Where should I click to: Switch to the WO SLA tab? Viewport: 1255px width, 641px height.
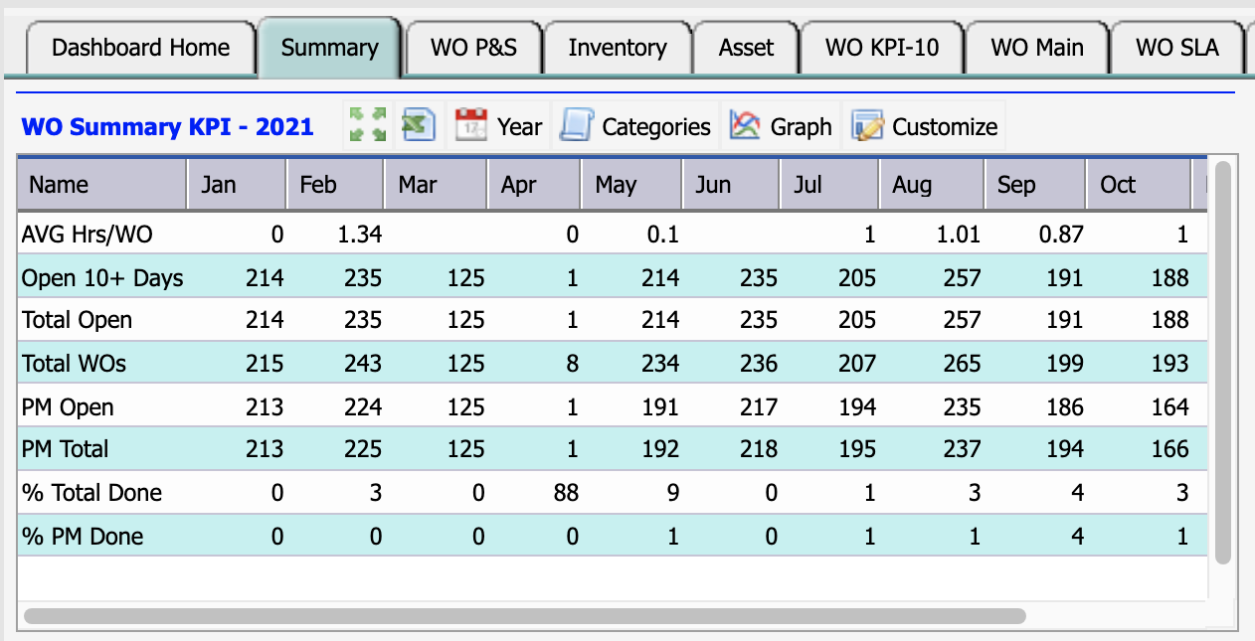click(x=1177, y=48)
